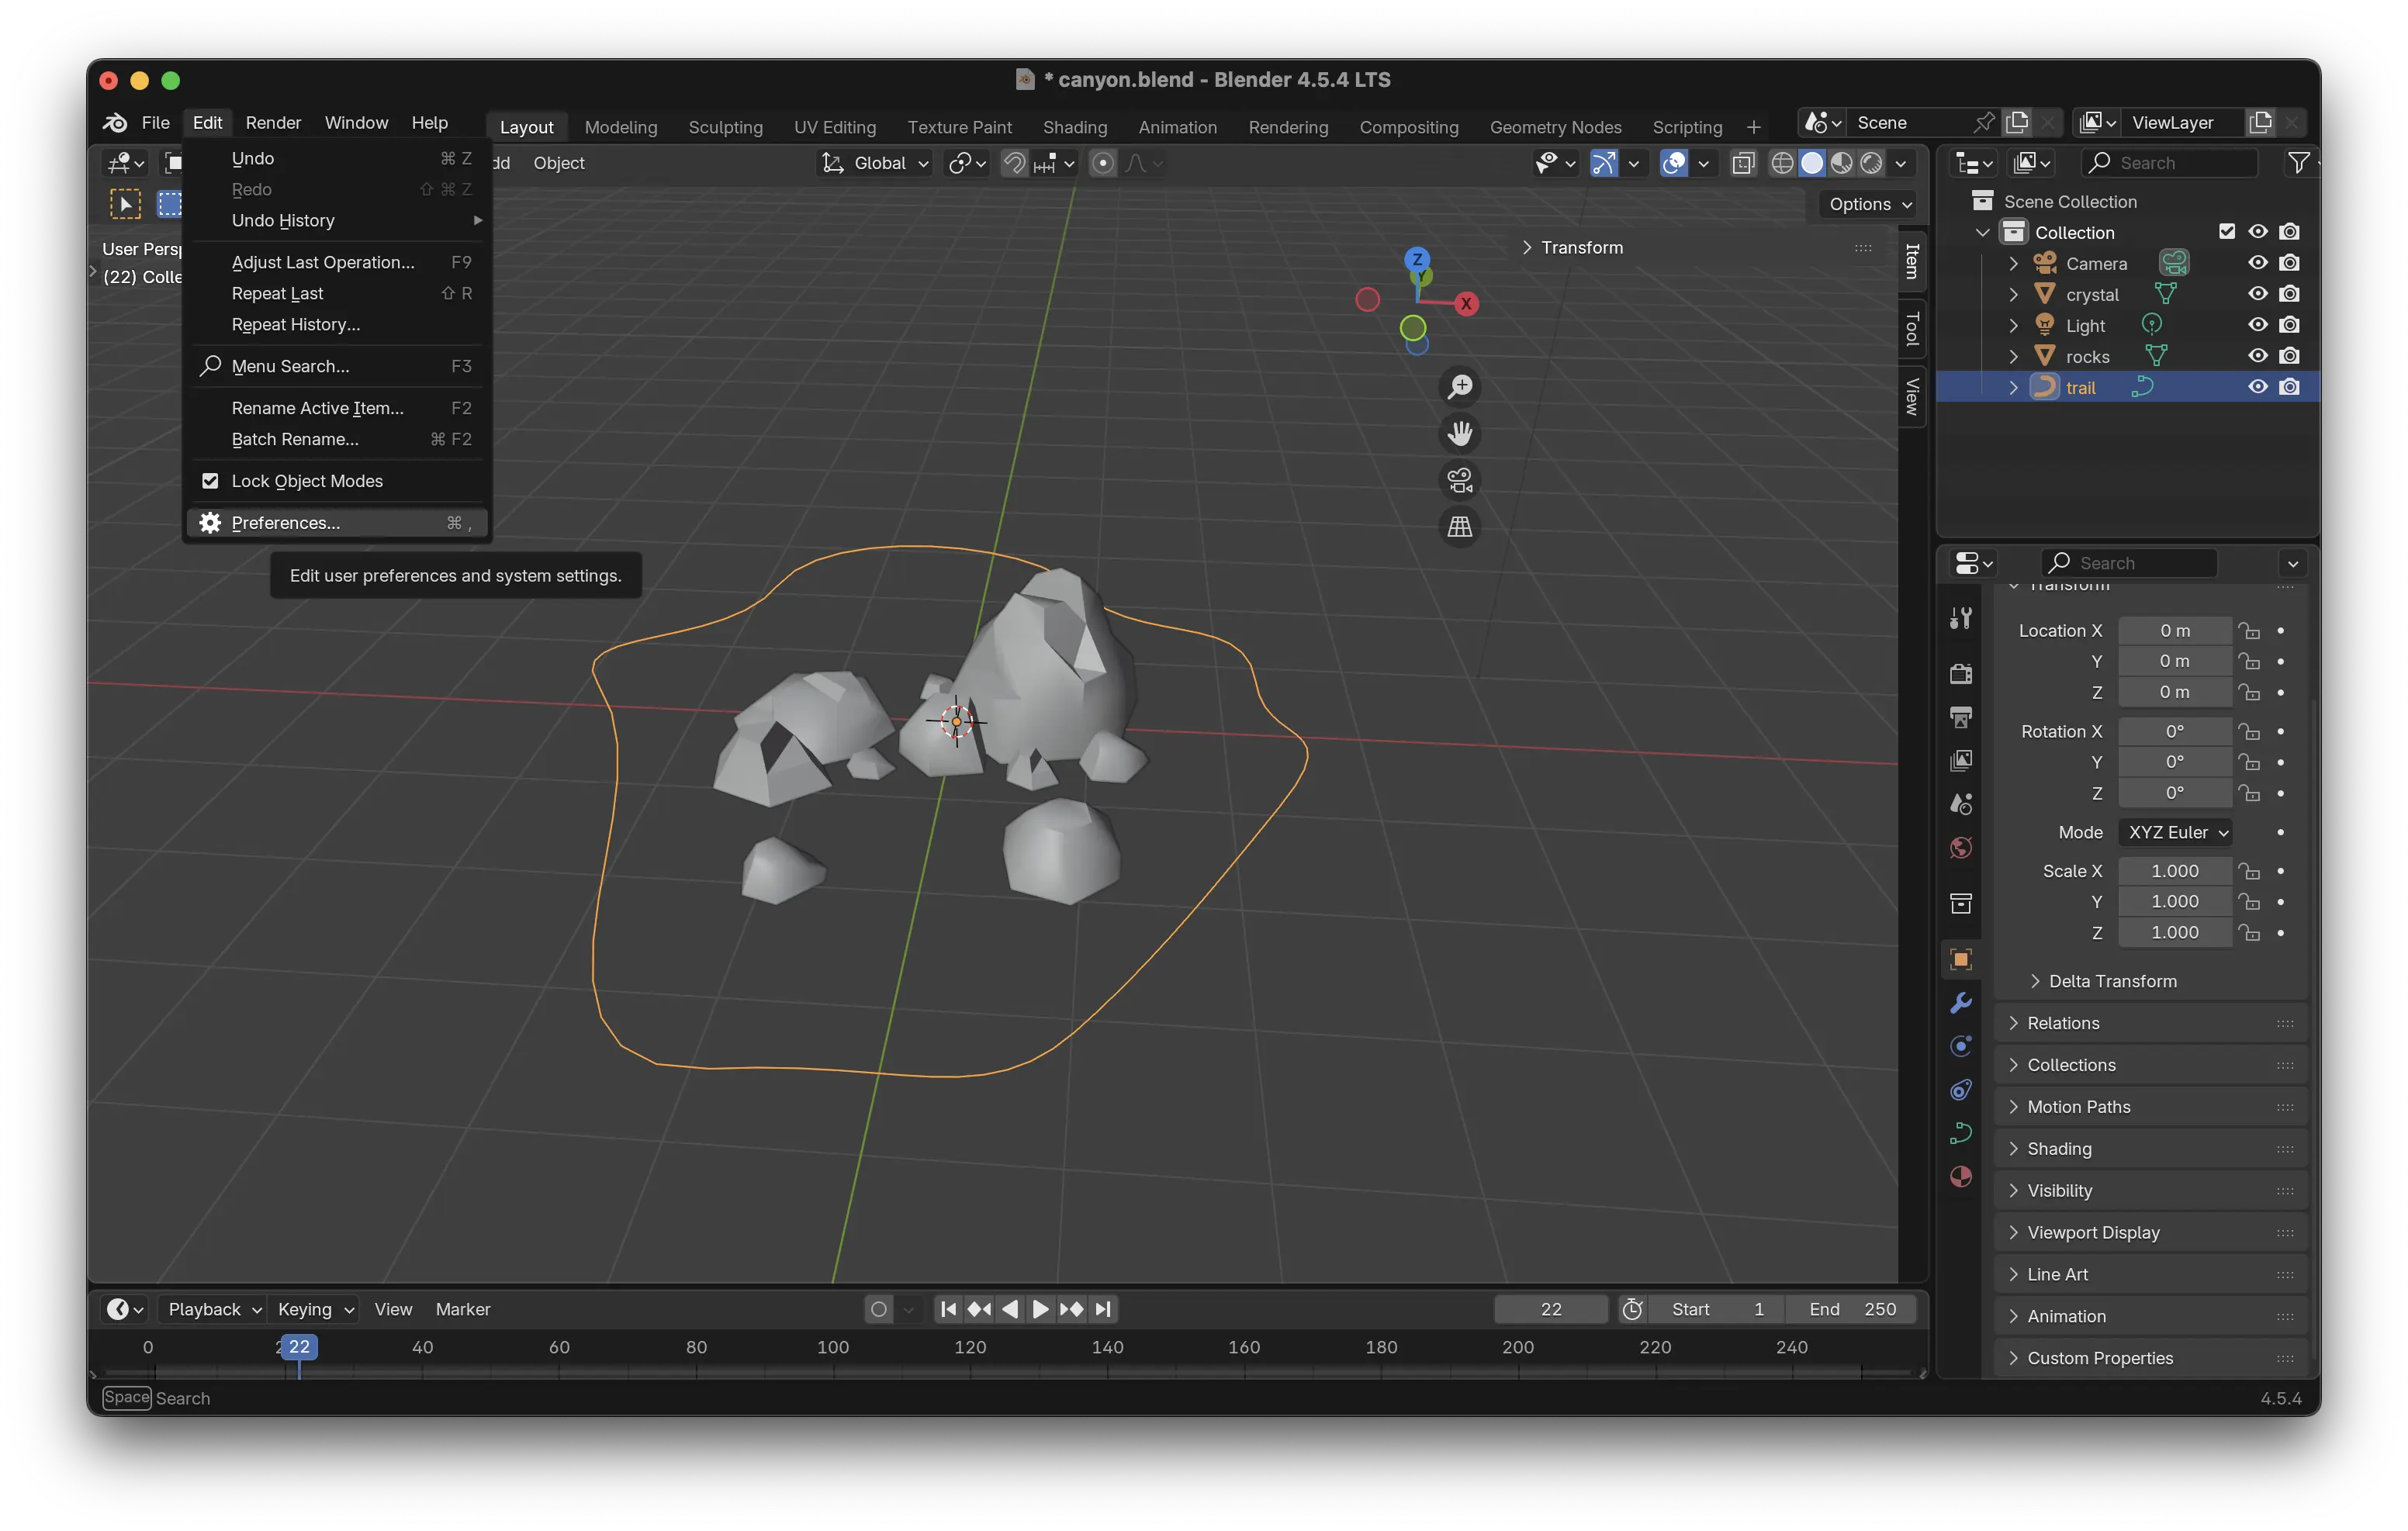Click the viewport zoom magnifier icon

pos(1460,387)
